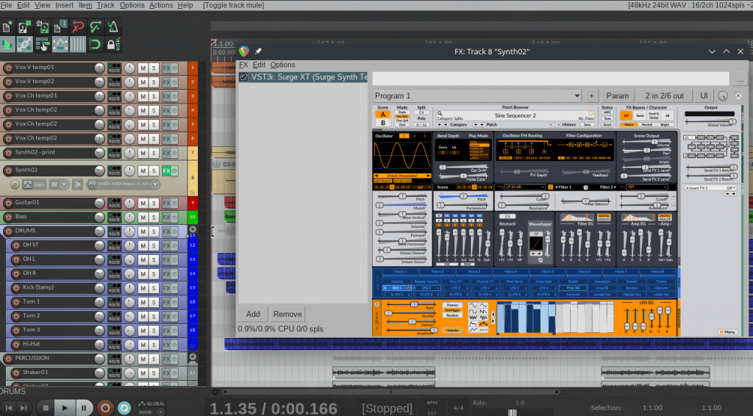This screenshot has width=753, height=416.
Task: Click the UI button in the FX window
Action: pos(704,96)
